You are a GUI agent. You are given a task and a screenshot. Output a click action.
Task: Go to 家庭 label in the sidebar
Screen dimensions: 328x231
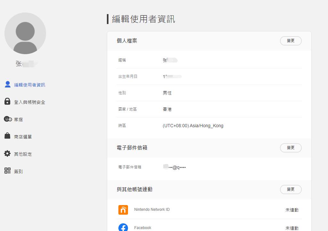tap(19, 120)
